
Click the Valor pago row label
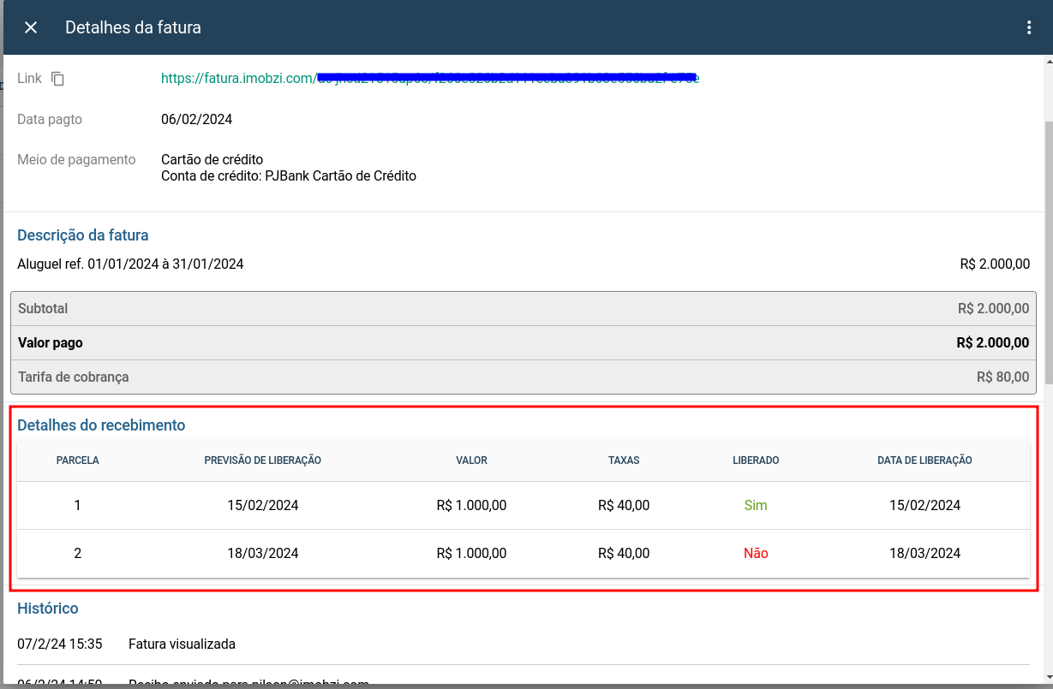(51, 342)
